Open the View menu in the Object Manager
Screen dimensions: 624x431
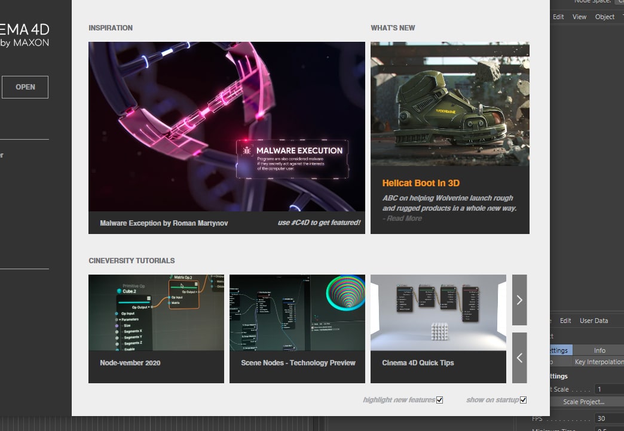click(x=579, y=17)
